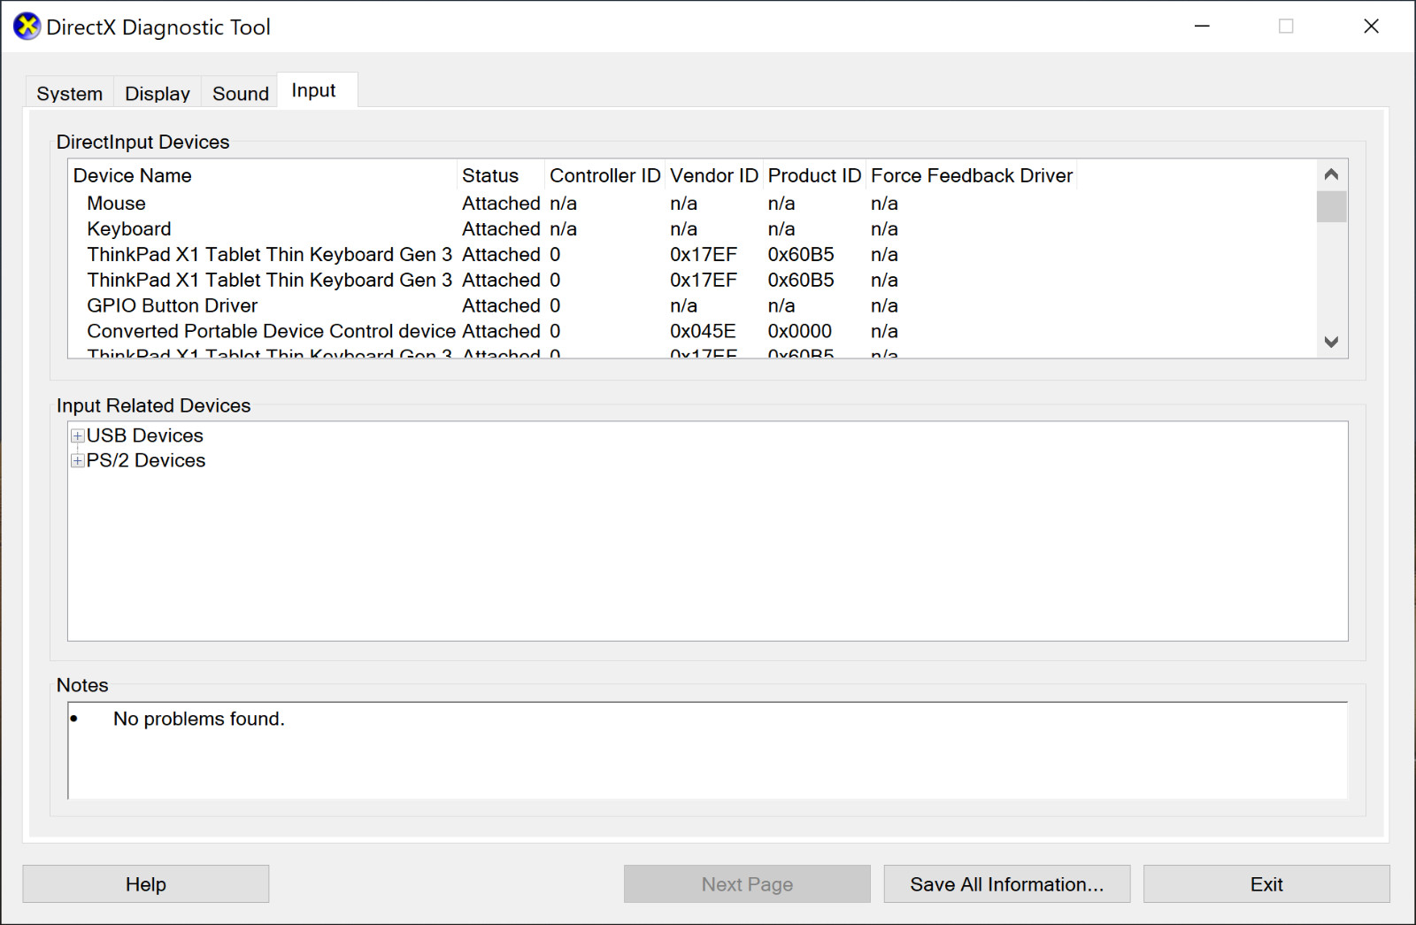Image resolution: width=1416 pixels, height=925 pixels.
Task: Switch to the Sound tab
Action: click(241, 93)
